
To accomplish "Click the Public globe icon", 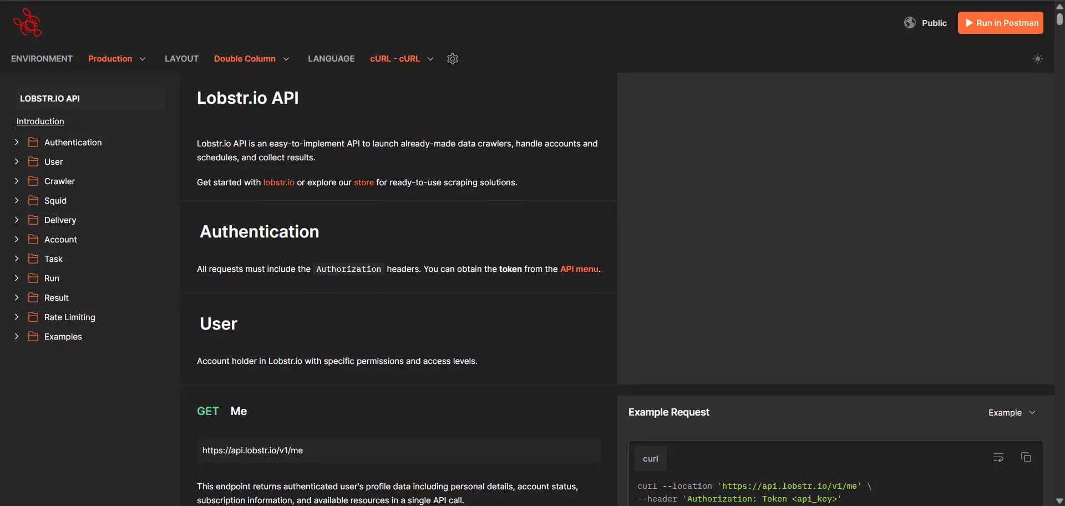I will (x=910, y=23).
